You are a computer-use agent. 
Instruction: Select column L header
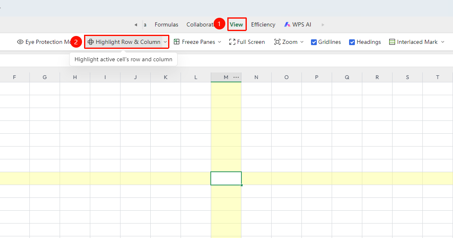(195, 77)
